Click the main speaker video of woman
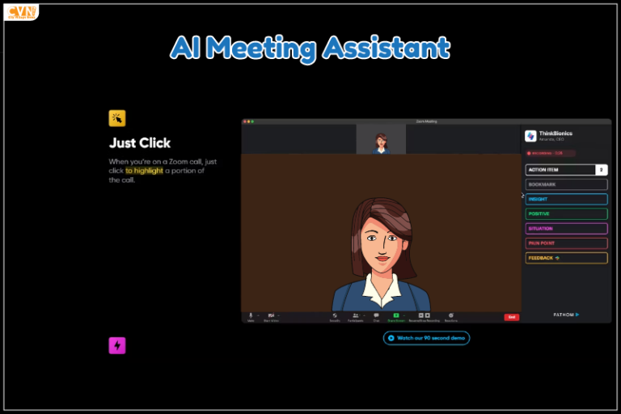Image resolution: width=621 pixels, height=414 pixels. pyautogui.click(x=381, y=233)
